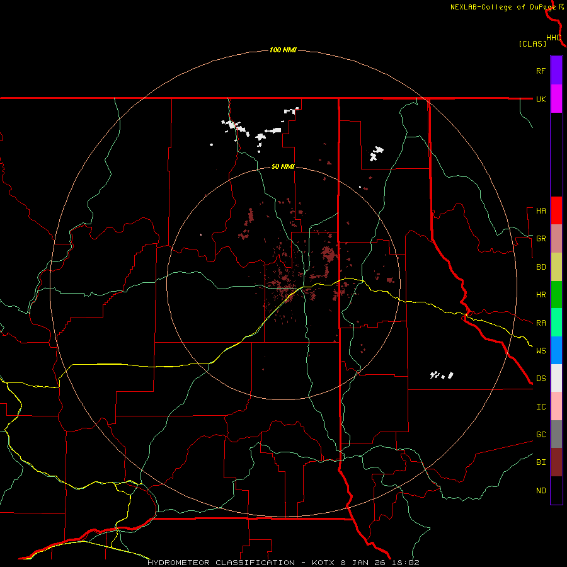The image size is (567, 567).
Task: Click the DS white legend swatch
Action: (556, 378)
